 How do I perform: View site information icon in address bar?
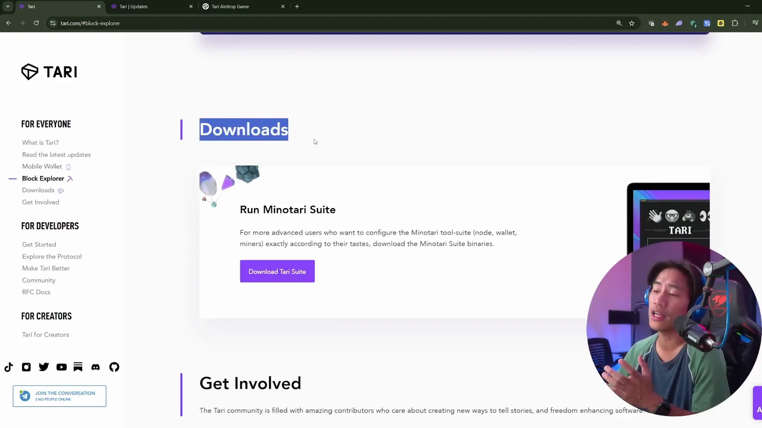point(53,23)
